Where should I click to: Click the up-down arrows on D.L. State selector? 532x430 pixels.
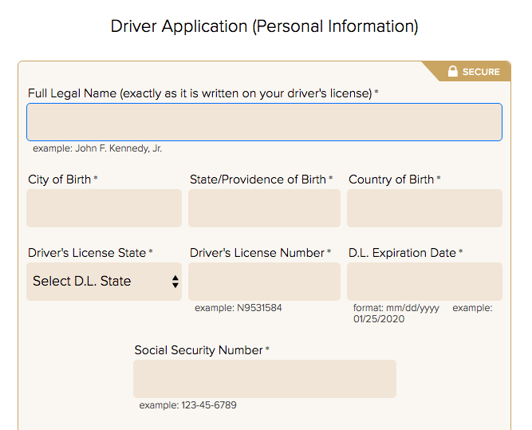175,282
